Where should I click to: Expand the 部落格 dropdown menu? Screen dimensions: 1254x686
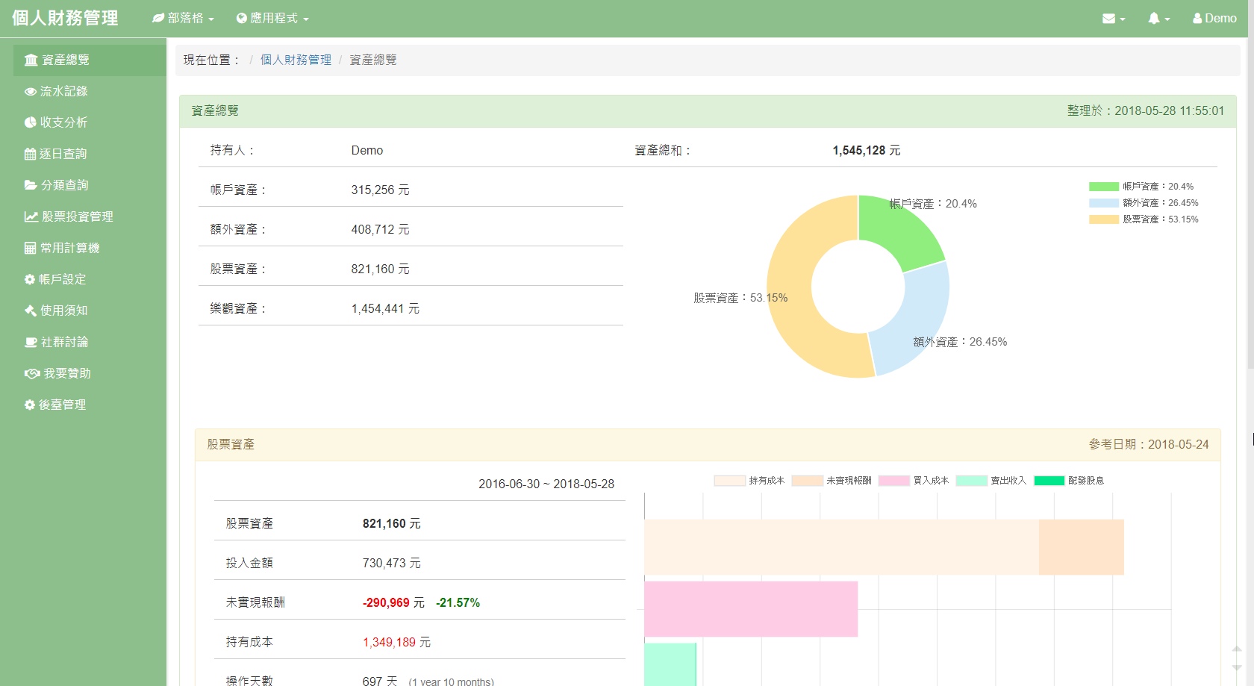coord(184,18)
